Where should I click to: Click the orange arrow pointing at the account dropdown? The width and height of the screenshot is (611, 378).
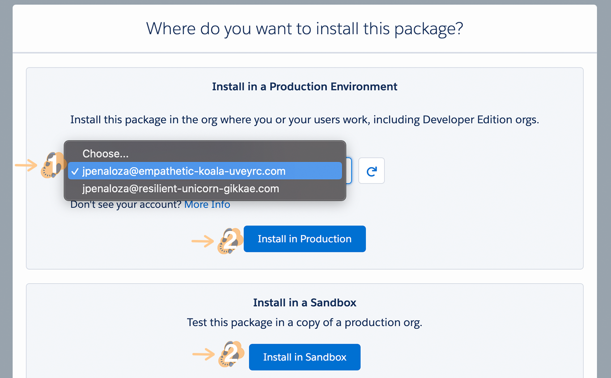(x=26, y=165)
